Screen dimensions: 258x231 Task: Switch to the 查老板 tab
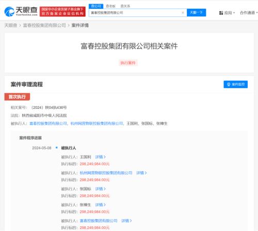[110, 6]
